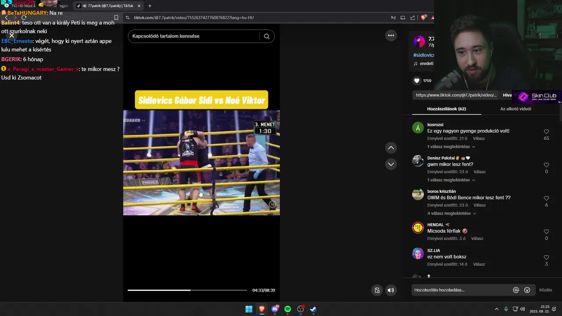
Task: Go to next video with down arrow
Action: point(391,164)
